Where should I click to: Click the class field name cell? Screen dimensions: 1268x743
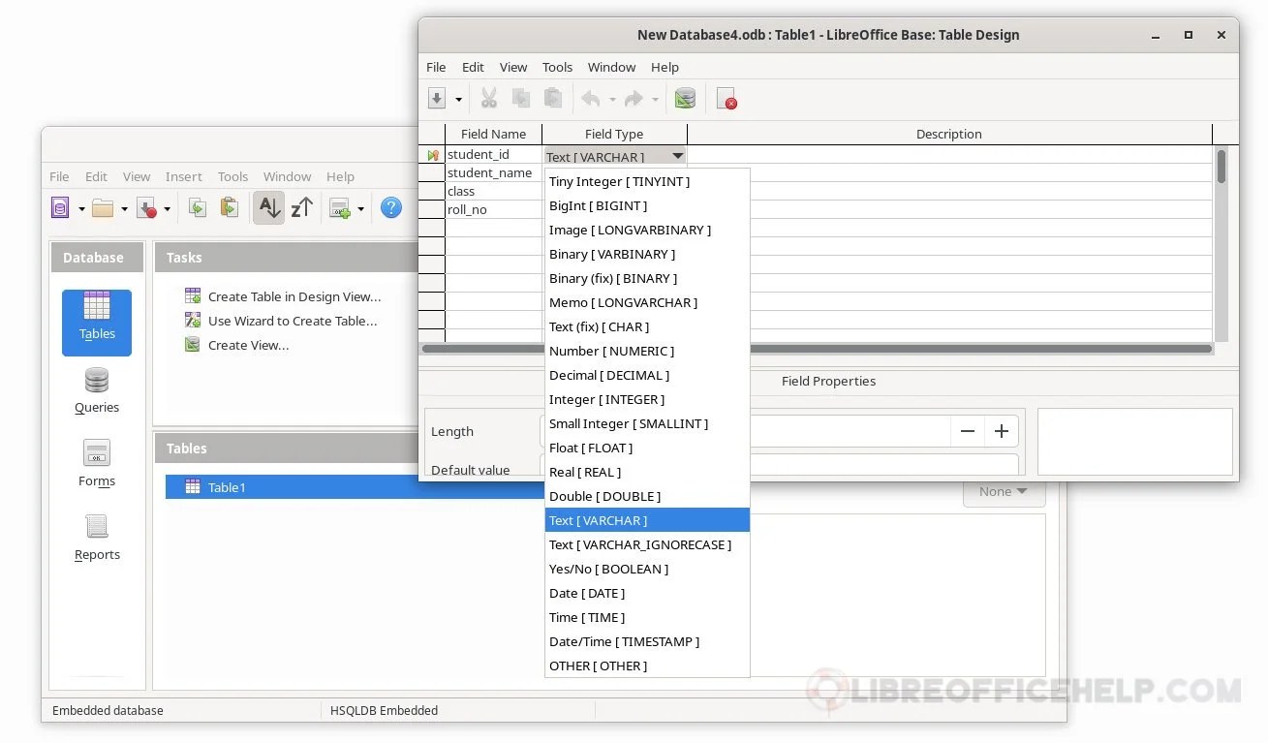[x=493, y=191]
